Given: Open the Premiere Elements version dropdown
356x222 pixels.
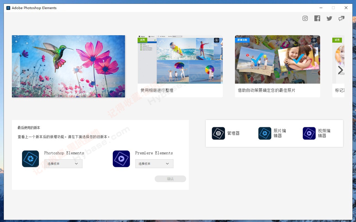Looking at the screenshot, I should (x=154, y=163).
